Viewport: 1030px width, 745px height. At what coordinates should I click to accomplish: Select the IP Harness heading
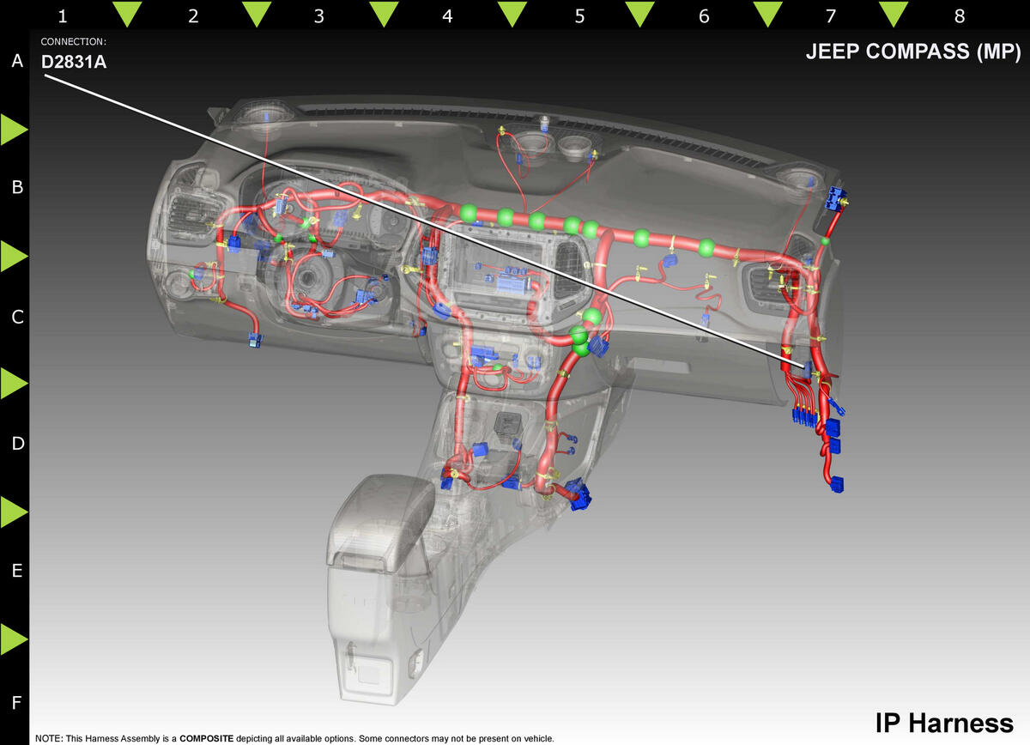coord(944,722)
